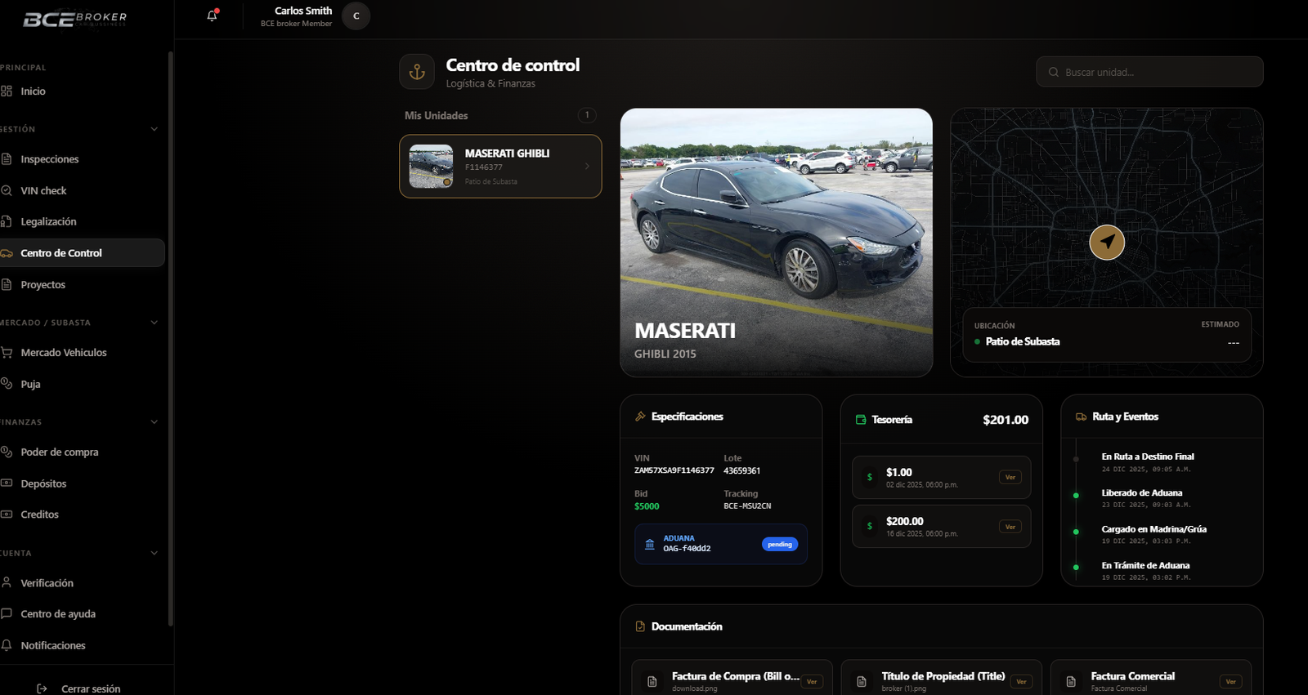The height and width of the screenshot is (695, 1308).
Task: Click the Mercado Vehiculos cart icon
Action: [x=7, y=353]
